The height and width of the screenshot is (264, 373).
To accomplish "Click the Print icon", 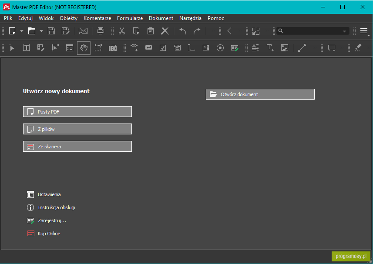I will tap(101, 31).
